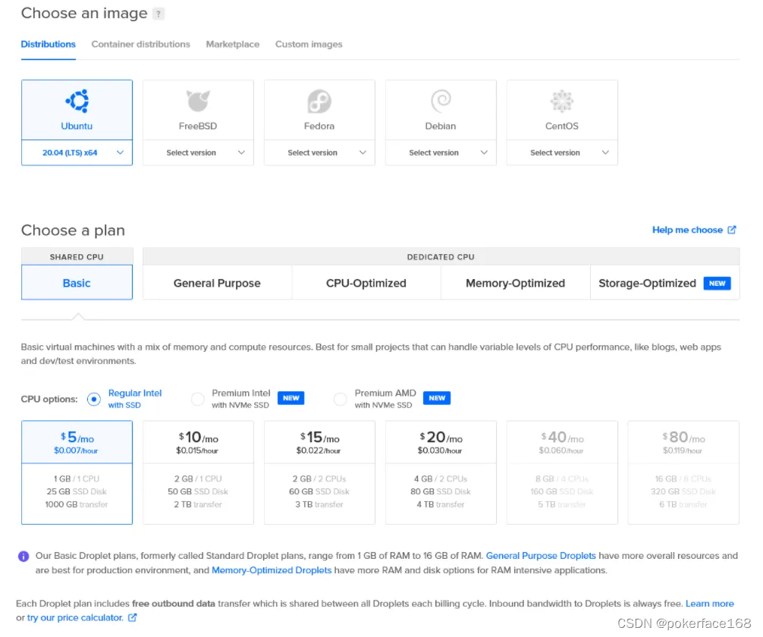Open the Custom images tab

(309, 44)
